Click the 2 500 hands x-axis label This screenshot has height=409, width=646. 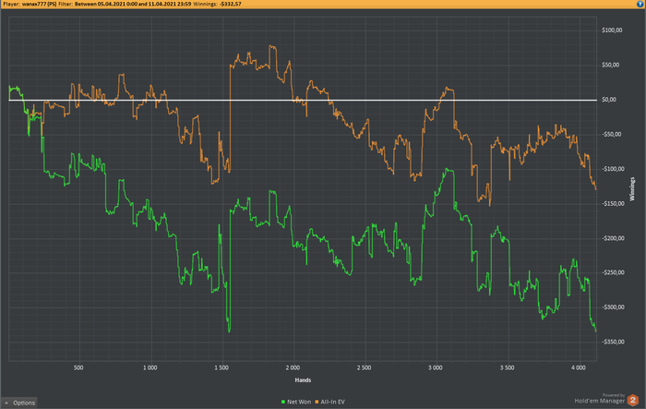364,367
